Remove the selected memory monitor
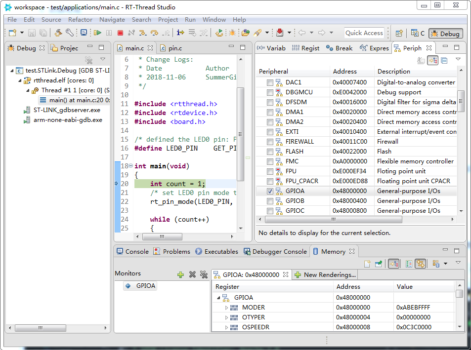This screenshot has height=350, width=471. tap(193, 274)
